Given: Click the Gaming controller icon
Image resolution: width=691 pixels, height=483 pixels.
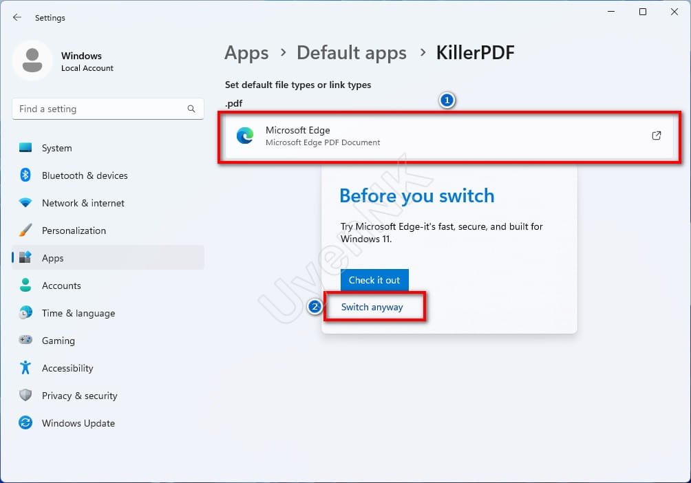Looking at the screenshot, I should [x=25, y=340].
